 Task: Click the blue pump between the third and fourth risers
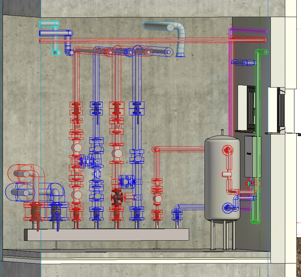coord(126,182)
